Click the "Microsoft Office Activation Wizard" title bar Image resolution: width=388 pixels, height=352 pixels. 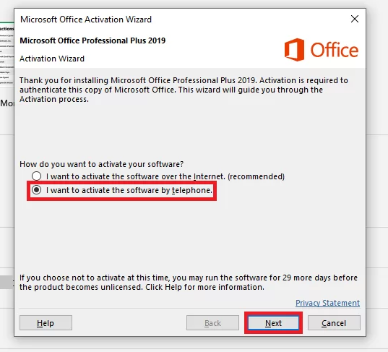tap(86, 20)
